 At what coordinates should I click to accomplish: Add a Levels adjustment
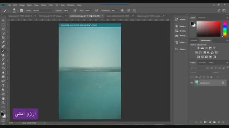click(x=202, y=48)
